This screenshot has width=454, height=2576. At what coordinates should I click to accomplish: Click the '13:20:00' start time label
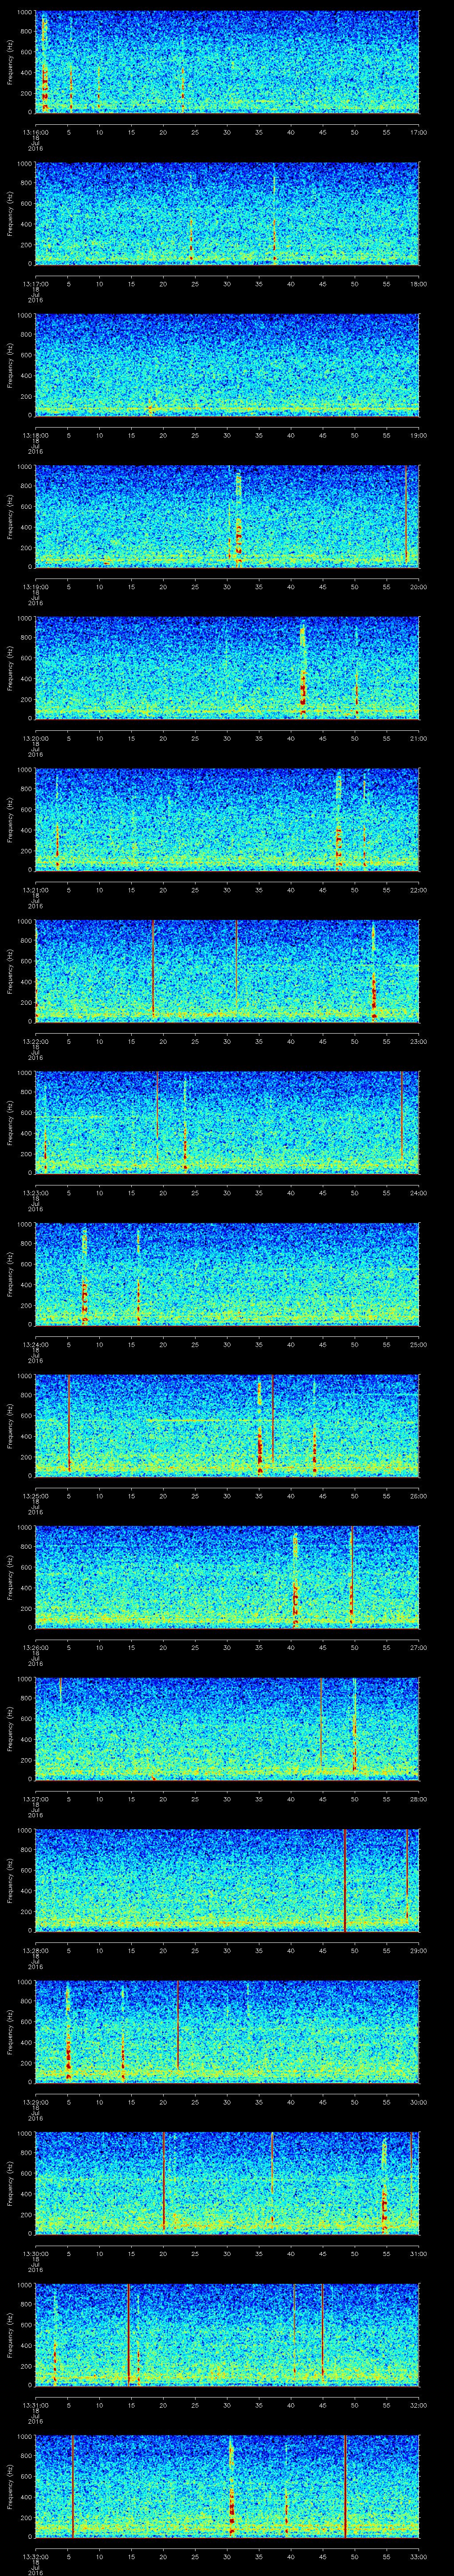pos(35,738)
